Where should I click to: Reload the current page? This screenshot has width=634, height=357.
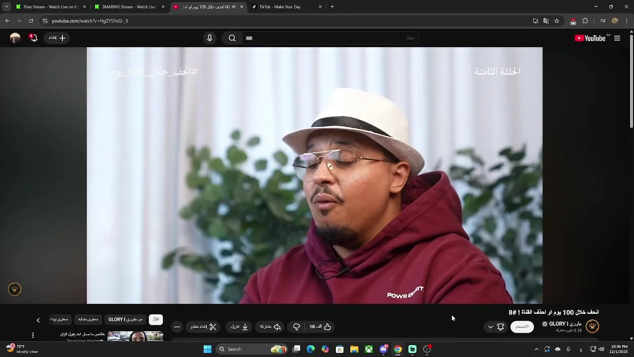pyautogui.click(x=31, y=21)
